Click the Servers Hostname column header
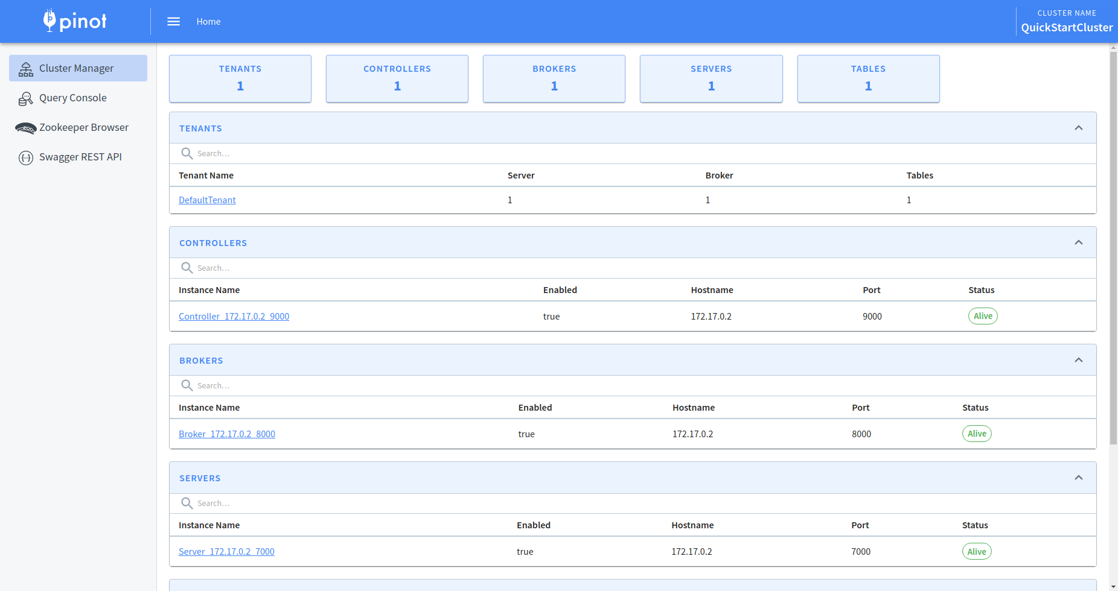1118x591 pixels. point(692,525)
